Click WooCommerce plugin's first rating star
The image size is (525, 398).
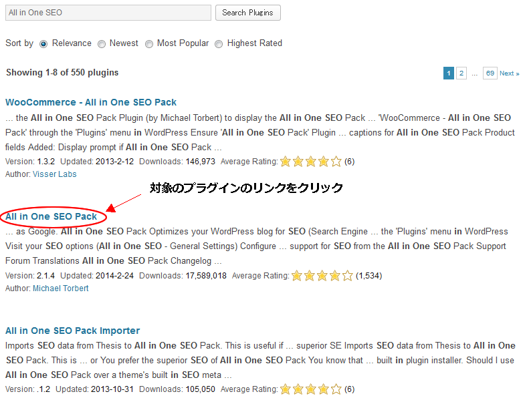[x=286, y=162]
